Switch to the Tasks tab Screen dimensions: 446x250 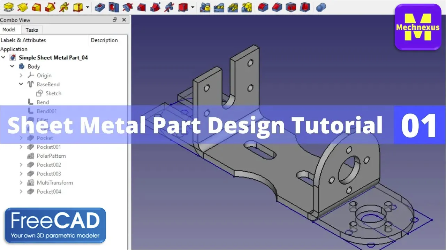coord(32,30)
